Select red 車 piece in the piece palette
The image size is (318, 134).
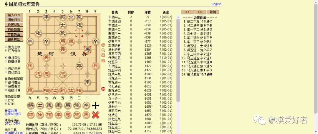[59, 115]
